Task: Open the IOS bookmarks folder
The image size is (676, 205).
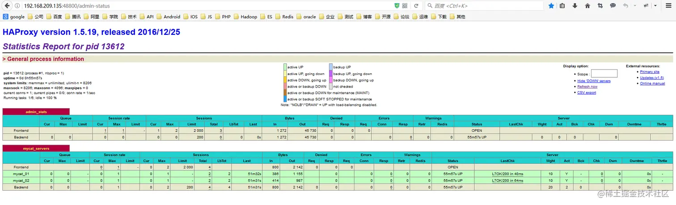Action: coord(190,17)
